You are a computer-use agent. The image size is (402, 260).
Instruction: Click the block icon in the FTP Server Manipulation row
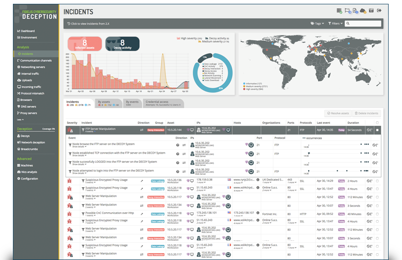[x=369, y=130]
